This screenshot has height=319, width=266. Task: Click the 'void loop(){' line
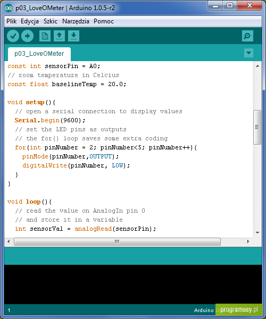point(30,202)
